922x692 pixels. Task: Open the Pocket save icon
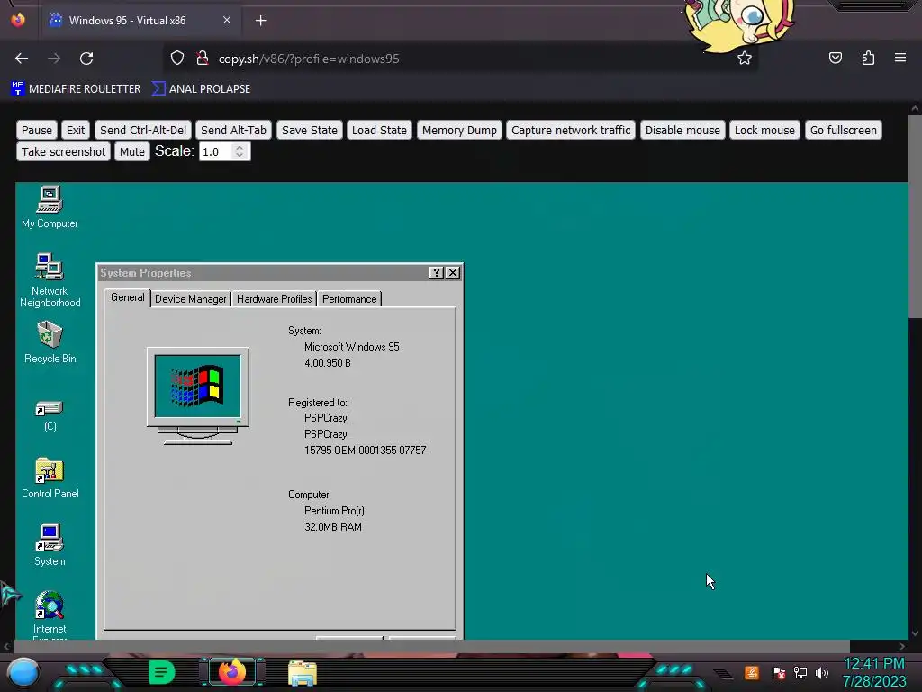tap(835, 58)
